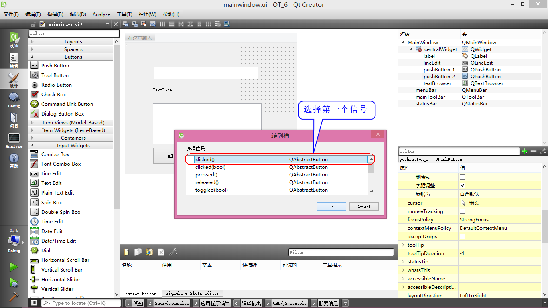Start debugging with the Run-Debug icon

click(14, 282)
